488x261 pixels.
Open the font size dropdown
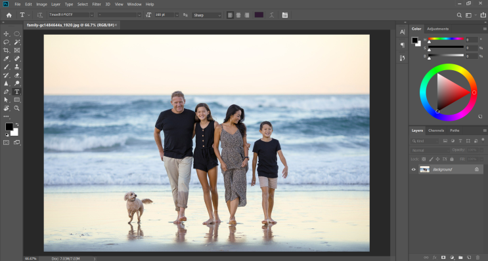(x=177, y=15)
